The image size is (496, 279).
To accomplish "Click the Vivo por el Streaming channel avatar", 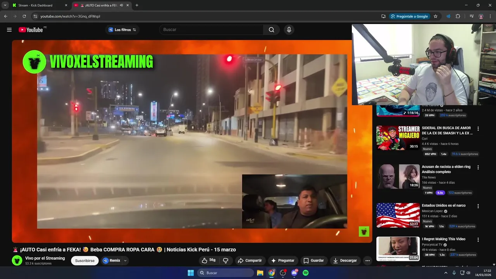I will pos(17,260).
